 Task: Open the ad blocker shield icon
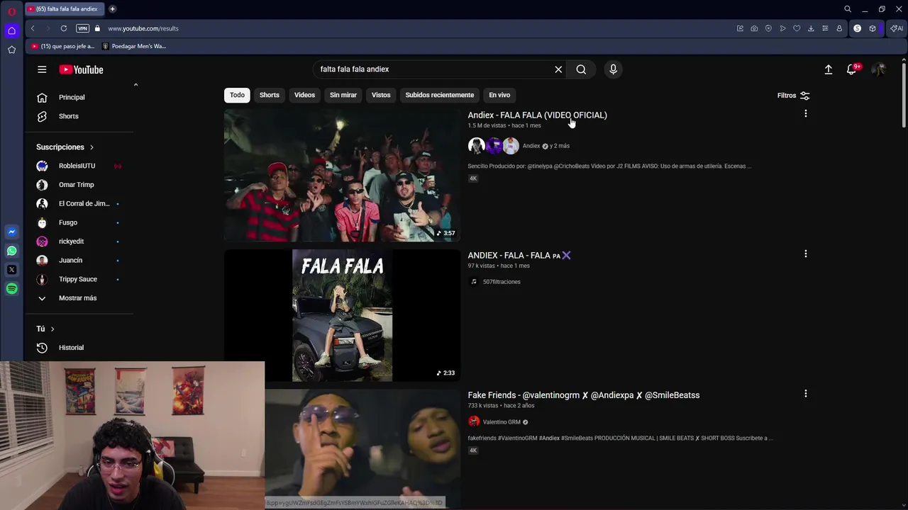tap(768, 28)
